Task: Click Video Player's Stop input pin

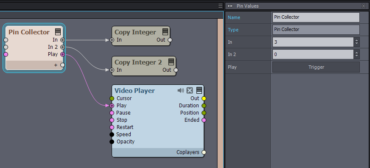Action: pyautogui.click(x=112, y=120)
